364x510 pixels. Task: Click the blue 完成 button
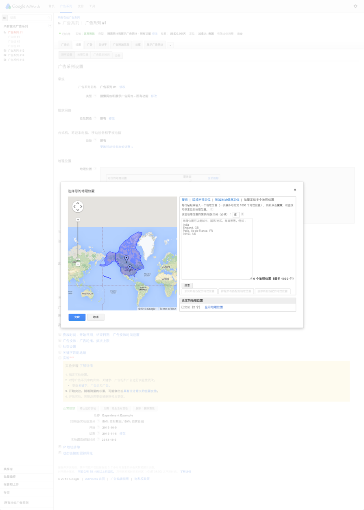(x=77, y=317)
